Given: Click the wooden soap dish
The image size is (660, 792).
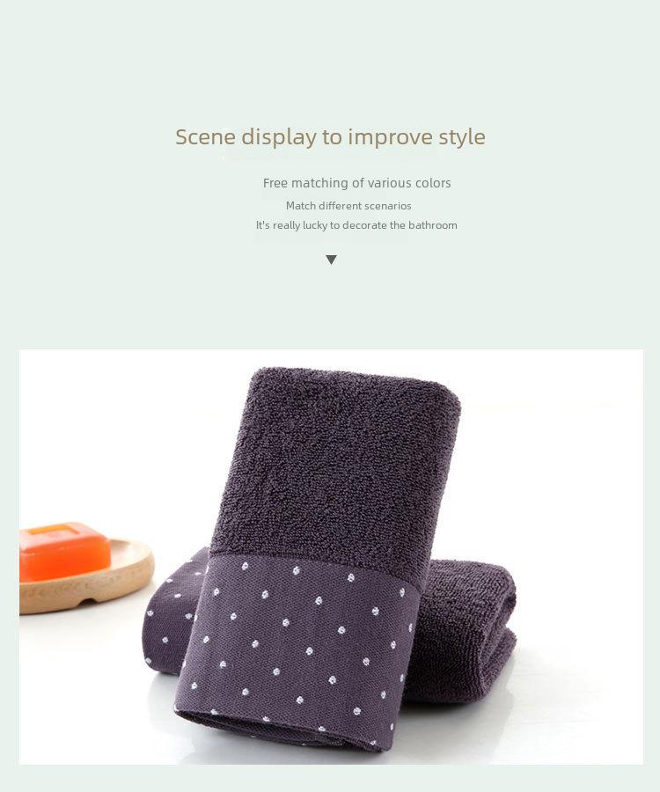Looking at the screenshot, I should 87,576.
